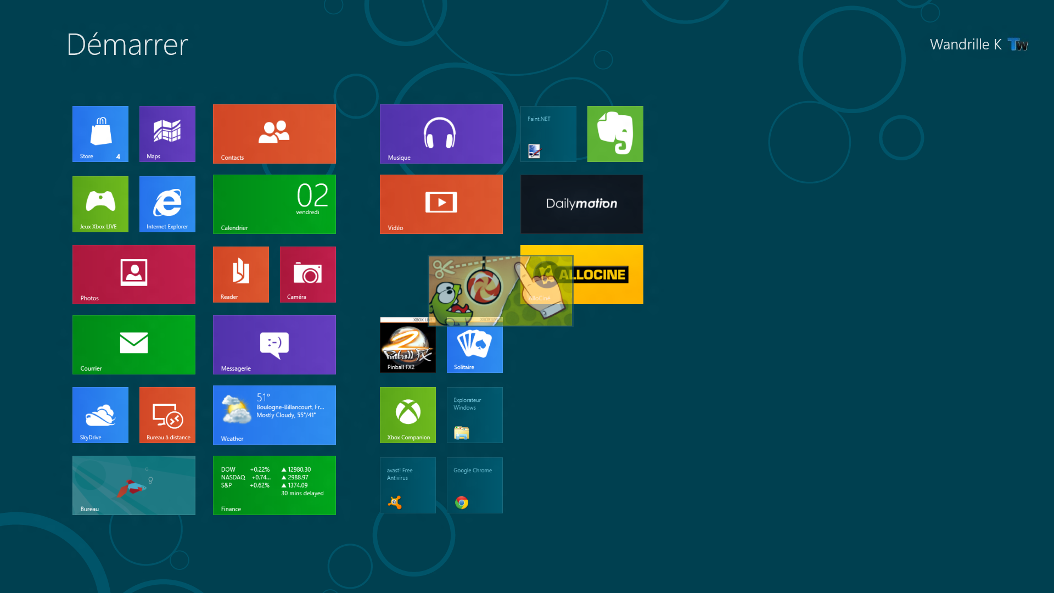Open Google Chrome tile

coord(475,485)
